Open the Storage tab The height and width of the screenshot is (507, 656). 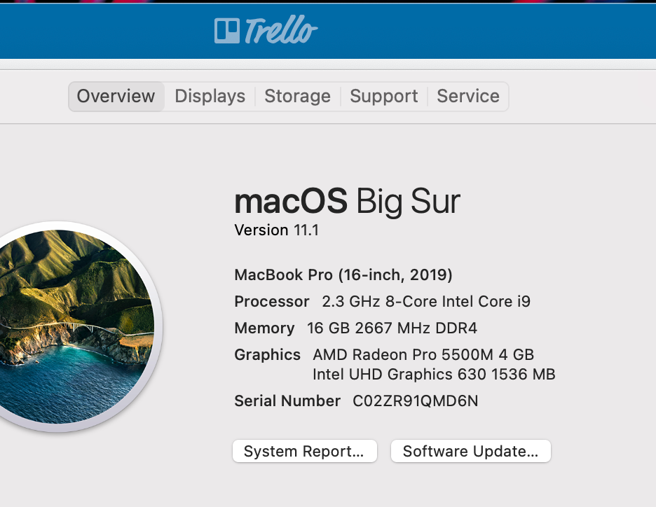[297, 96]
